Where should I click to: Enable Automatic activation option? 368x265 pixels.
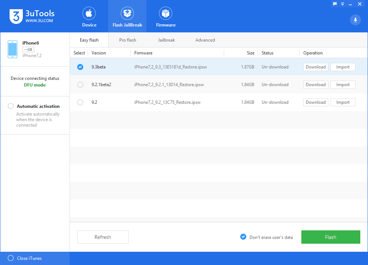point(11,106)
